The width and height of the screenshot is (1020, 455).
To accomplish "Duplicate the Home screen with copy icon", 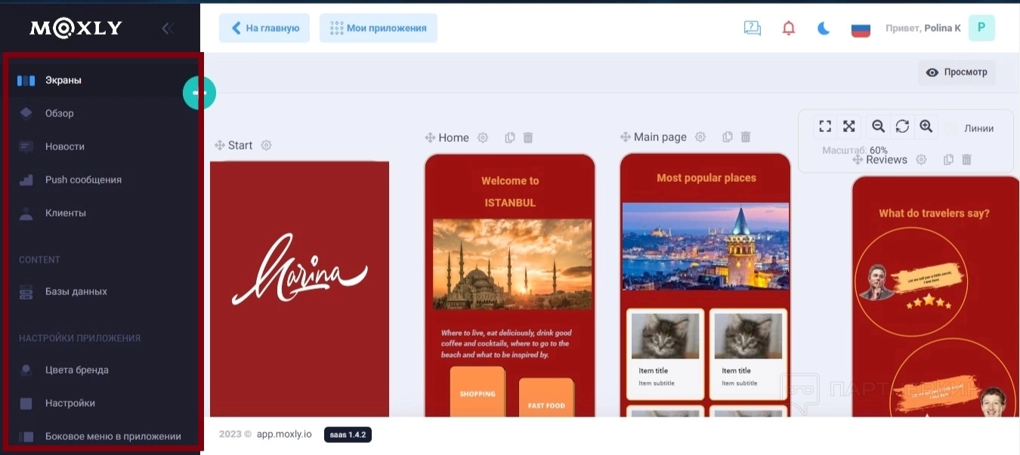I will pyautogui.click(x=510, y=137).
